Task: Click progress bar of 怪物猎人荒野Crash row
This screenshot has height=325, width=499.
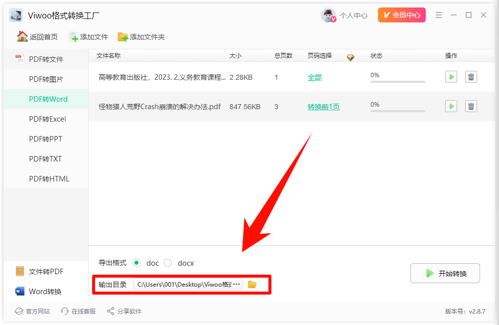Action: [398, 111]
